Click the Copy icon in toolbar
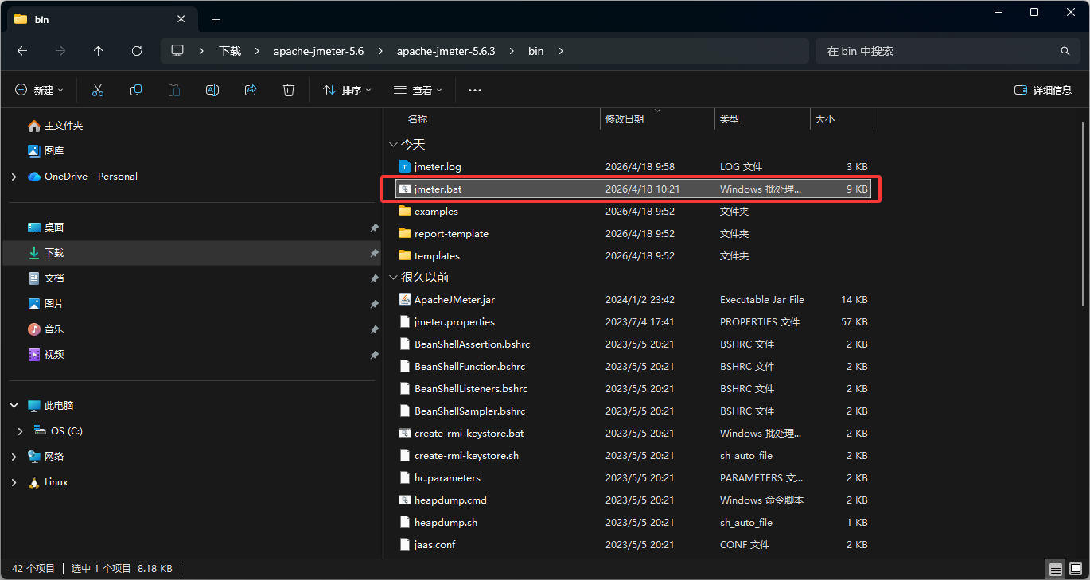The height and width of the screenshot is (580, 1090). pos(136,91)
